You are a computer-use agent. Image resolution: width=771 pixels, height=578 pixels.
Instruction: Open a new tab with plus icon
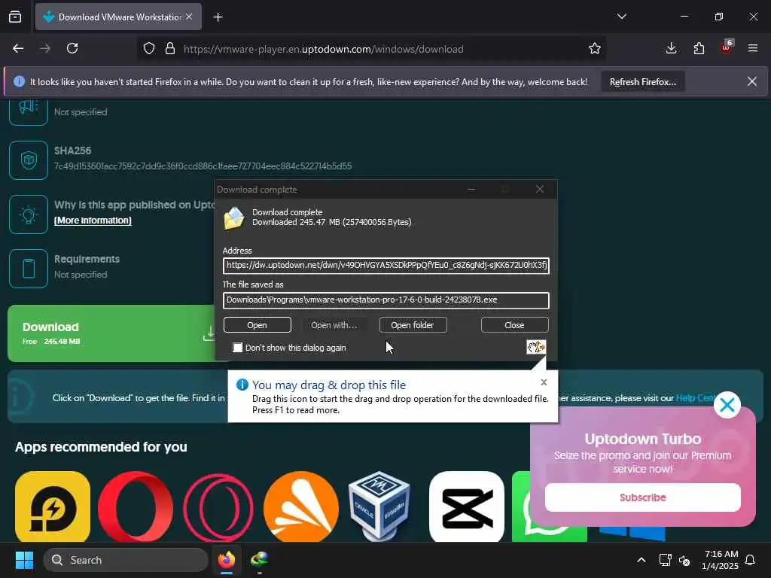click(x=218, y=17)
